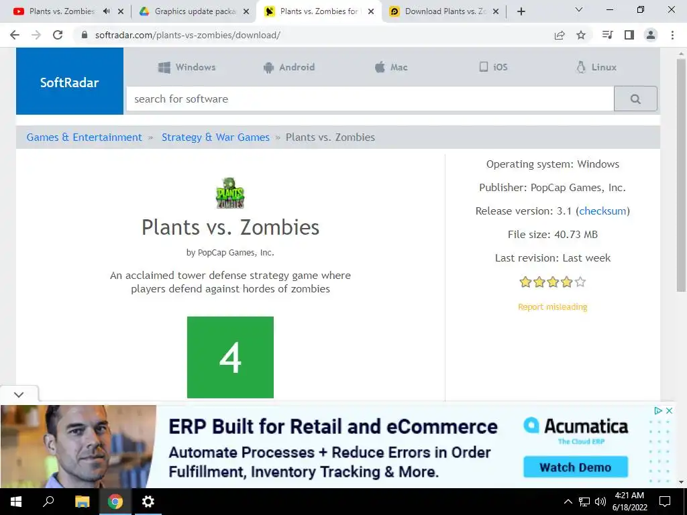This screenshot has width=687, height=515.
Task: Open the tab search dropdown
Action: [579, 9]
